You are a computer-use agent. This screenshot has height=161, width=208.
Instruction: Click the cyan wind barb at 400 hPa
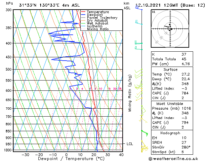click(139, 42)
